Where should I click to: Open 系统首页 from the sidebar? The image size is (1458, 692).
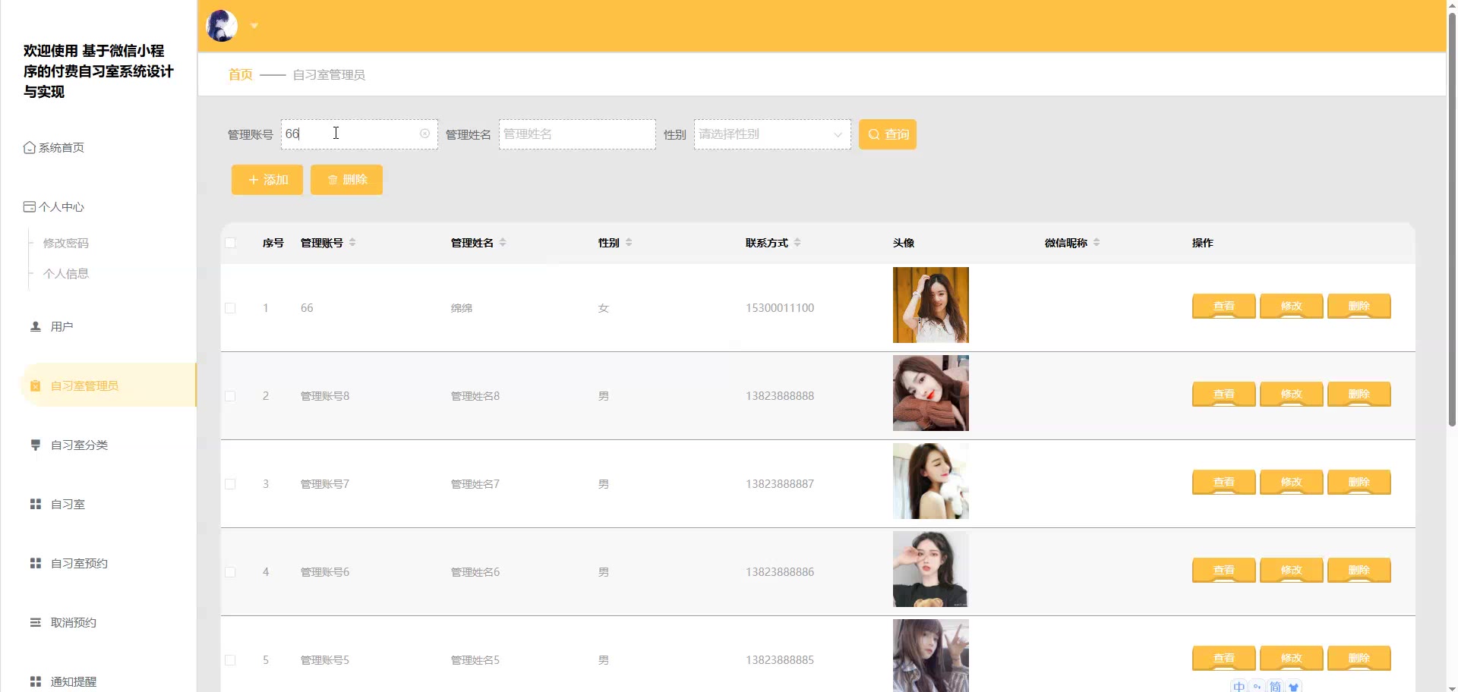(x=61, y=147)
